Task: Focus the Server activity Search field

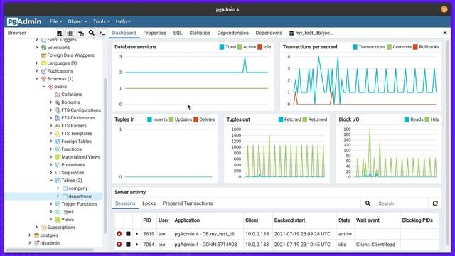Action: point(402,203)
